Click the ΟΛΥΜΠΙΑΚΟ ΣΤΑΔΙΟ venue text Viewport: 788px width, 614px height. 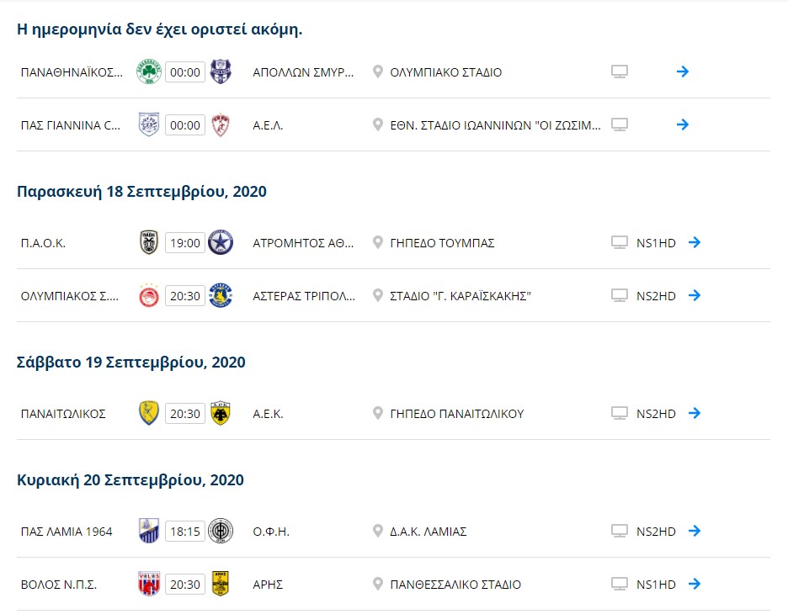pyautogui.click(x=445, y=72)
